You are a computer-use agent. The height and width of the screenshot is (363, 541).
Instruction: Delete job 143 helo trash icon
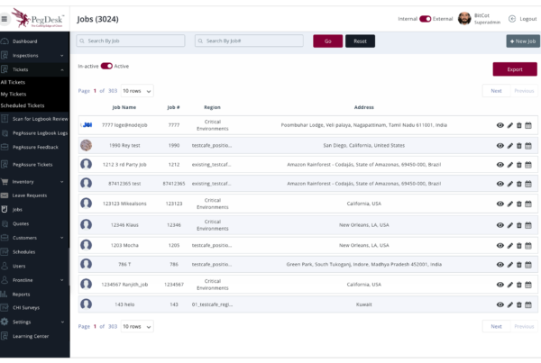click(519, 304)
